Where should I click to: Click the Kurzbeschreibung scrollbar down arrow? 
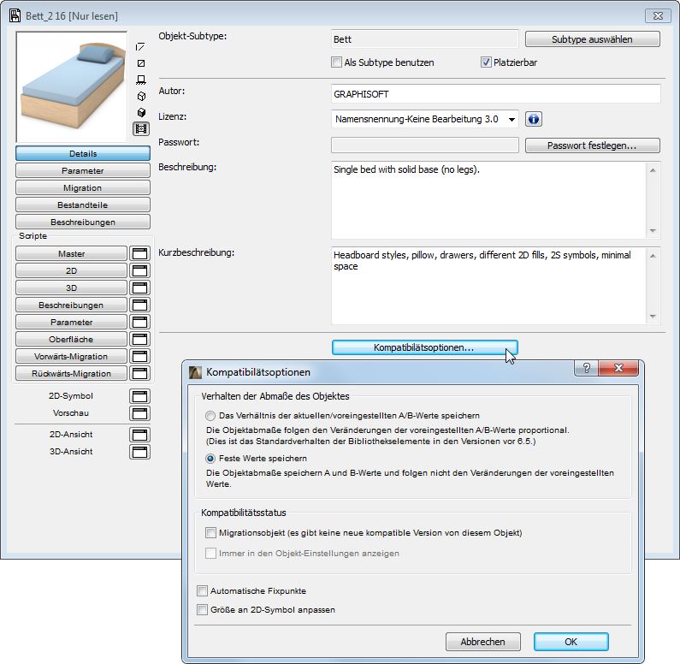pyautogui.click(x=653, y=316)
